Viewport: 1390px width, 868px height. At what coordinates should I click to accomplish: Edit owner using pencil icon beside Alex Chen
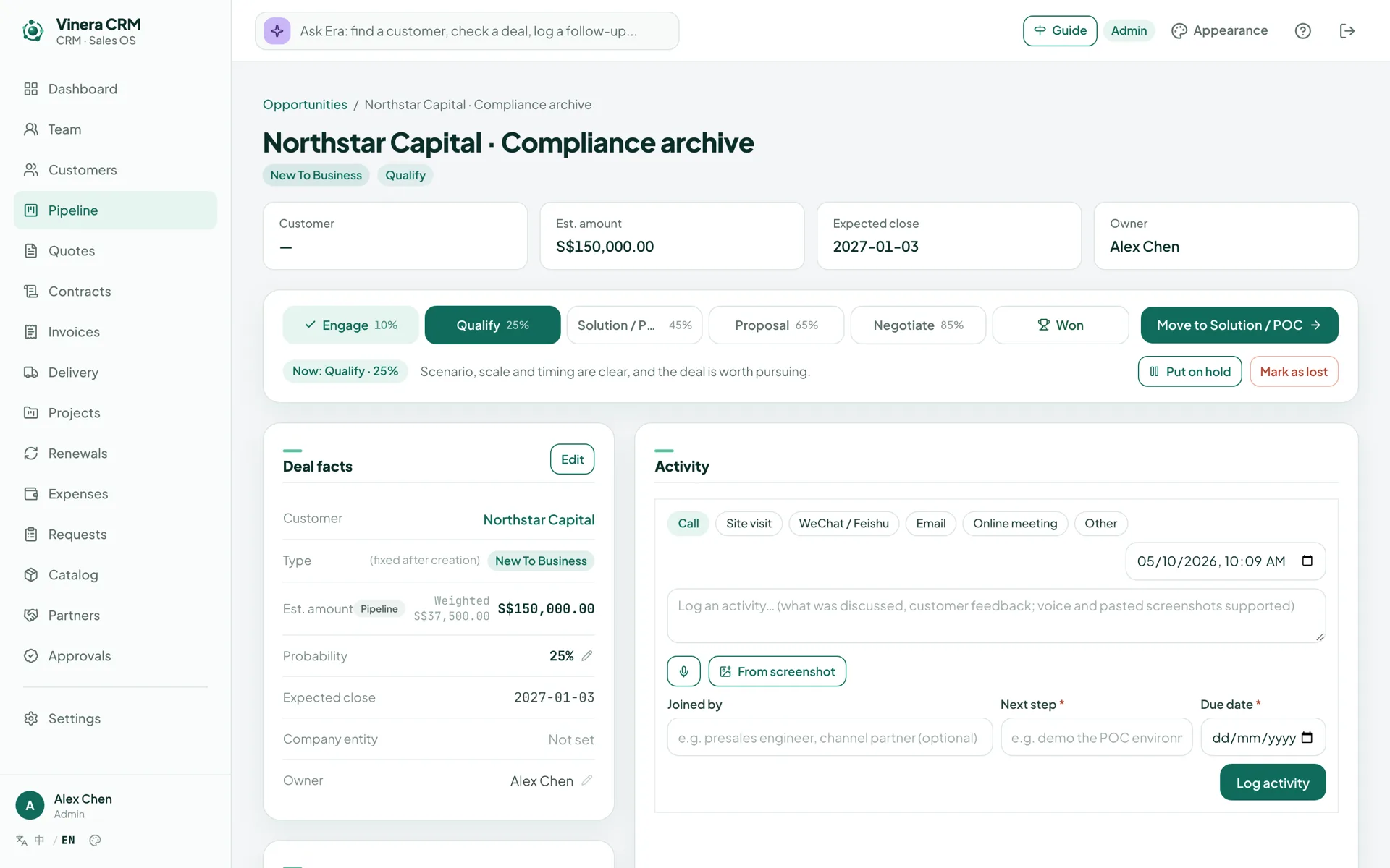point(587,780)
